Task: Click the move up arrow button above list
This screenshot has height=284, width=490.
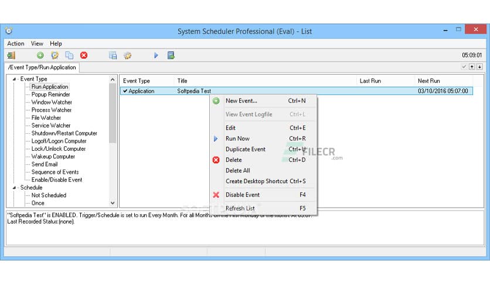Action: coord(472,67)
